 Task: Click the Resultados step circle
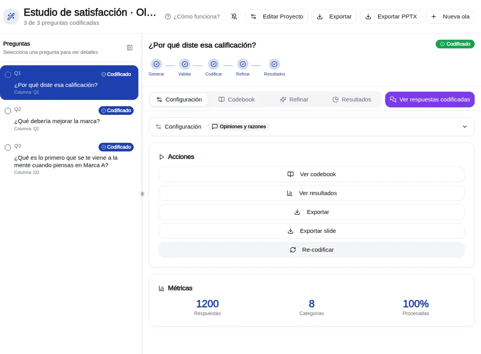coord(274,64)
